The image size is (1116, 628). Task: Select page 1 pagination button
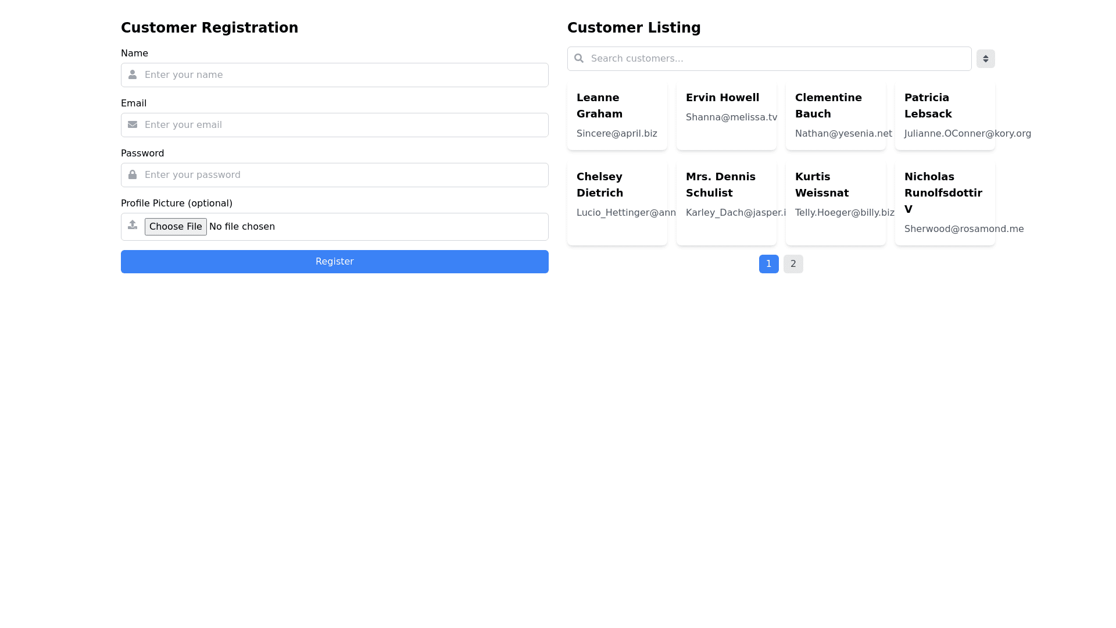[768, 264]
